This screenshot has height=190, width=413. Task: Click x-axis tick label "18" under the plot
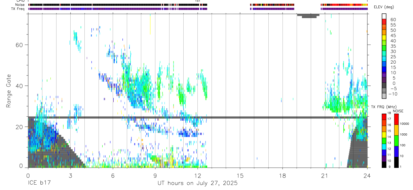tap(282, 175)
